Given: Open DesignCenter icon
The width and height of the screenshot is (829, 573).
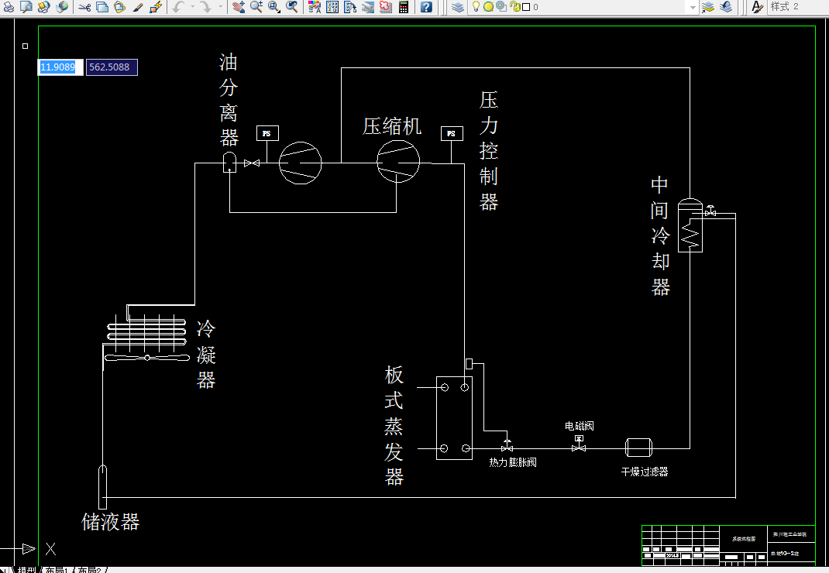Looking at the screenshot, I should (332, 7).
